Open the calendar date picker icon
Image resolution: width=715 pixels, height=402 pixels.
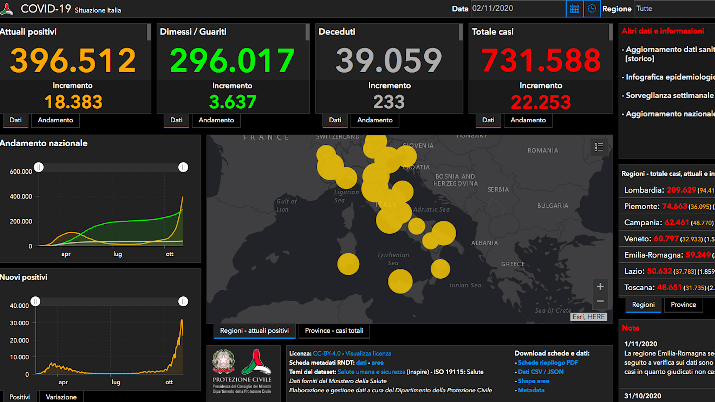(574, 9)
